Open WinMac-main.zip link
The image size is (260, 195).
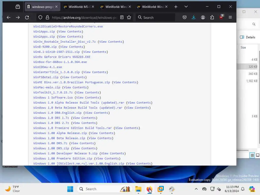47,87
